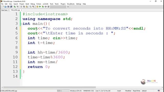The image size is (164, 92).
Task: Open the DoxyBlocks menu
Action: pyautogui.click(x=71, y=4)
